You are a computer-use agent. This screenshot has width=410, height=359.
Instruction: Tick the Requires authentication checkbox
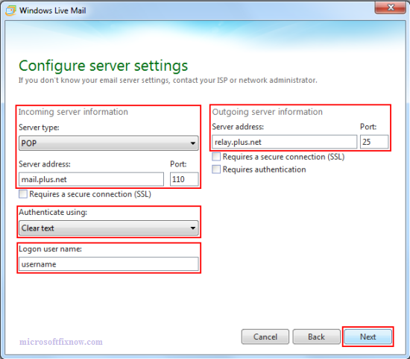(216, 169)
